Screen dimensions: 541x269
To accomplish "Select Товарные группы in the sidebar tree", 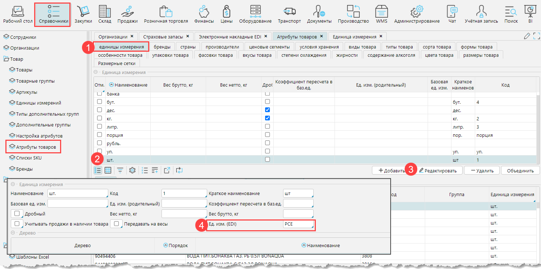I will pyautogui.click(x=35, y=81).
